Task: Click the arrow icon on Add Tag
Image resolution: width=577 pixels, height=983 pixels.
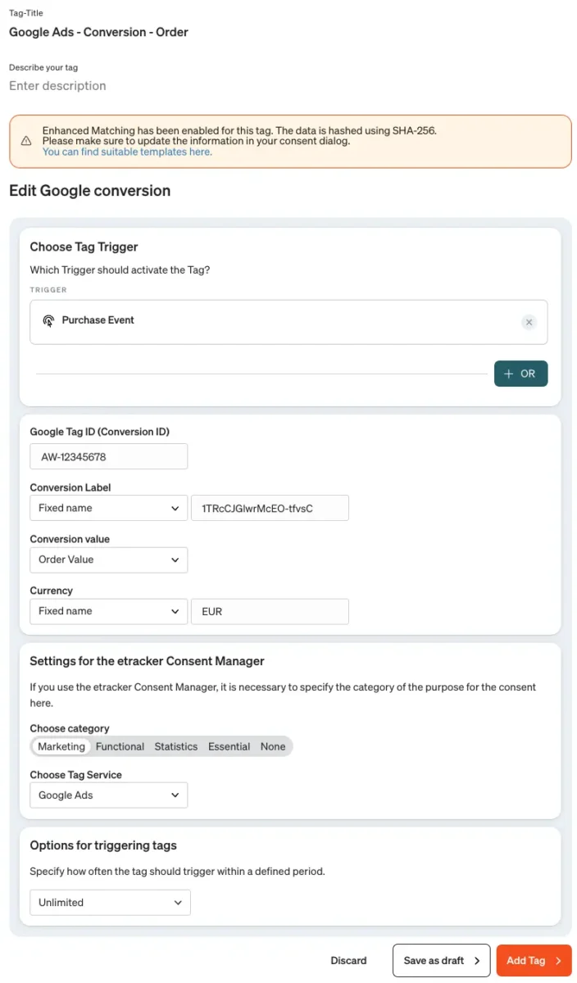Action: point(558,961)
